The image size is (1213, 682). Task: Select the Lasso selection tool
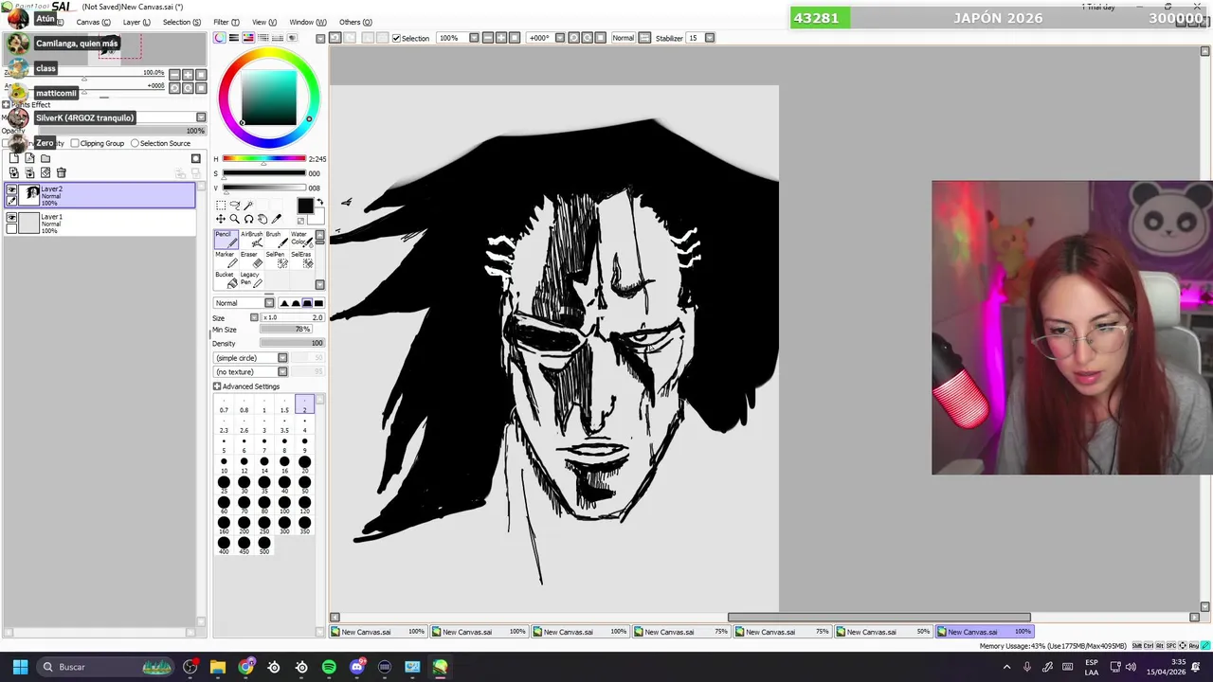pyautogui.click(x=235, y=206)
